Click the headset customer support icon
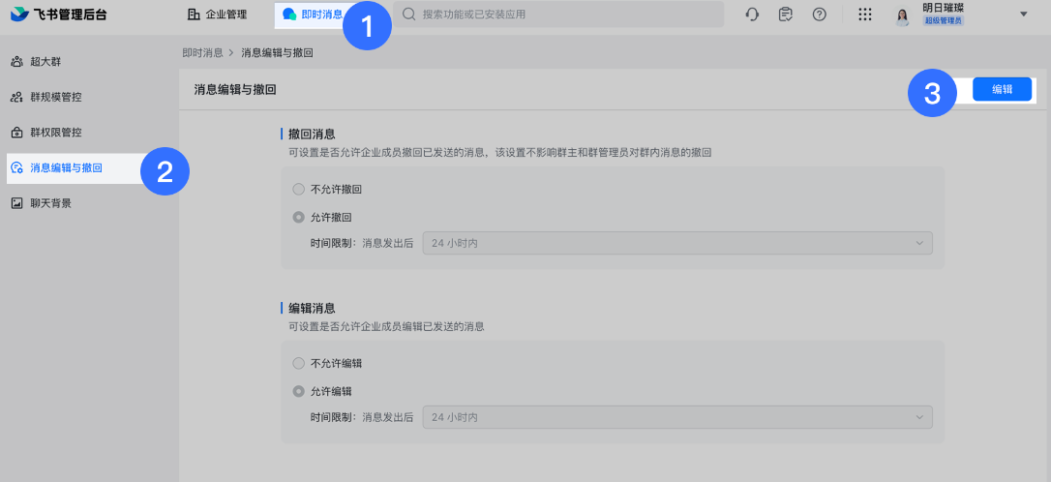Viewport: 1051px width, 482px height. 752,15
